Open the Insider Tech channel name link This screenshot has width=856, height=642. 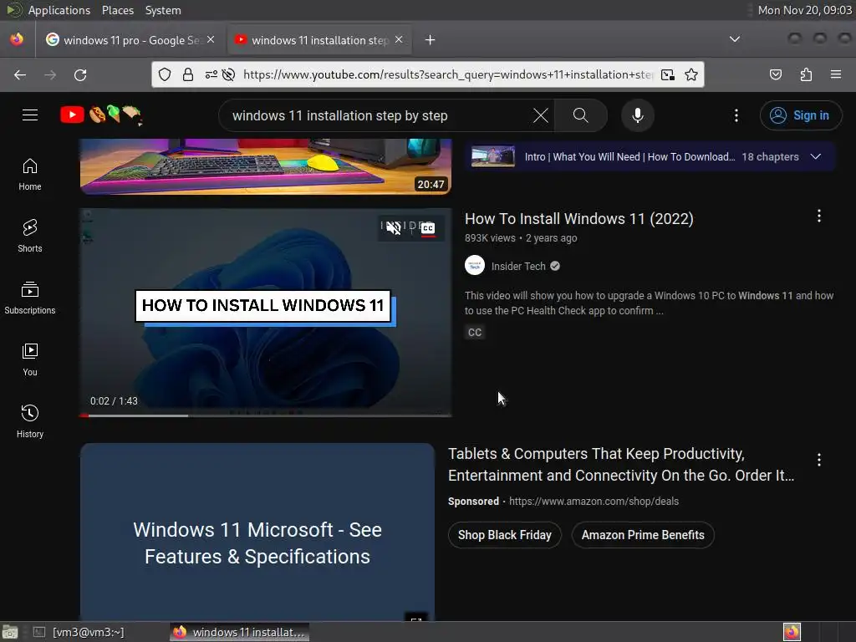518,267
